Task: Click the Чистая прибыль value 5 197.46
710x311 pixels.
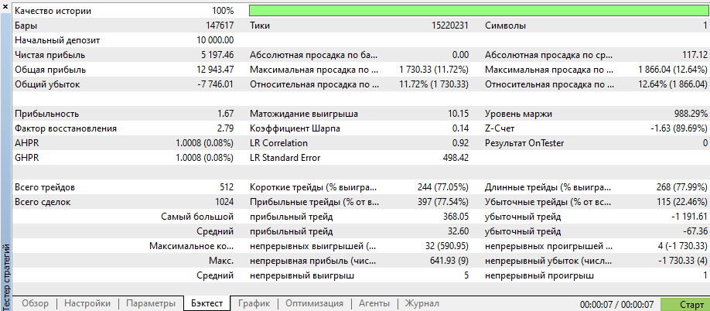Action: coord(217,55)
